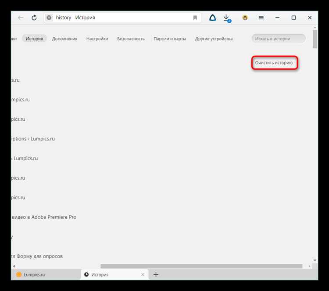Image resolution: width=329 pixels, height=291 pixels.
Task: Click the vertical scrollbar thumb
Action: [x=315, y=39]
